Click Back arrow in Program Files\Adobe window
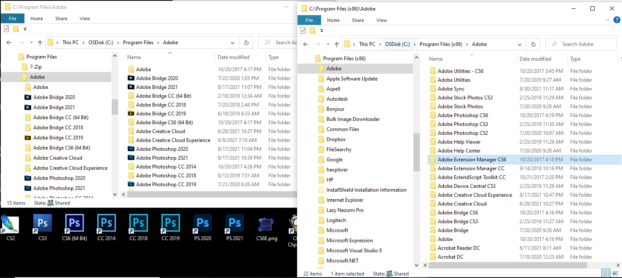622x278 pixels. click(x=9, y=43)
